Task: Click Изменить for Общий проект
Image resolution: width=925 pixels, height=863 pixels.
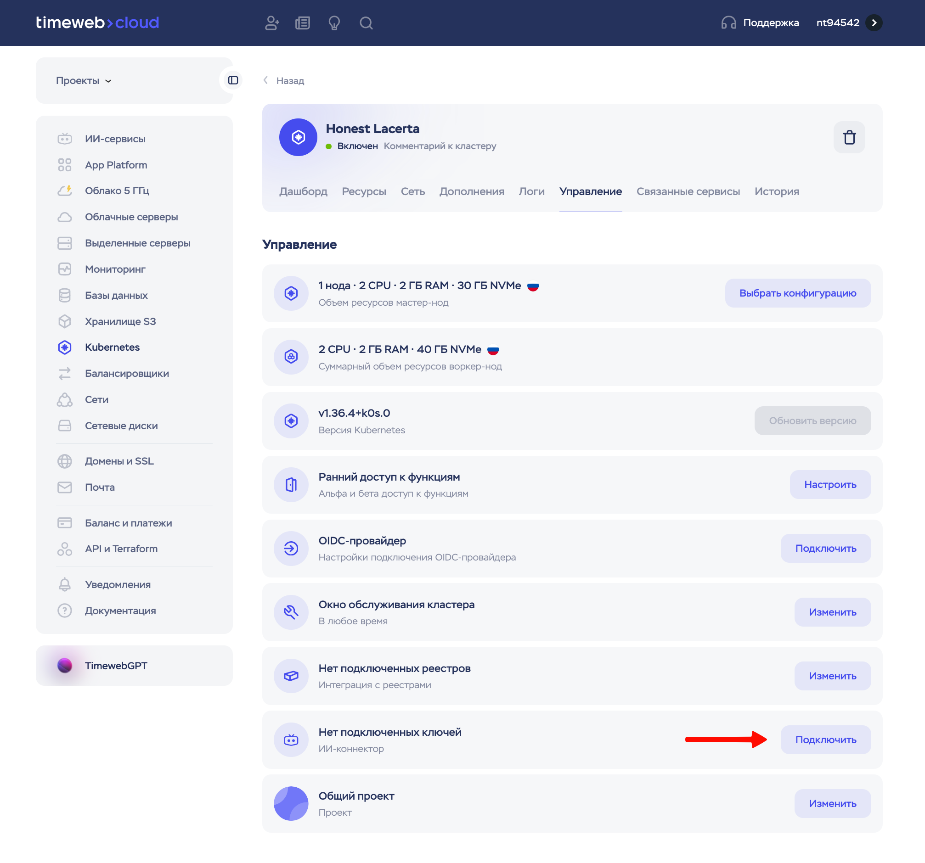Action: click(x=832, y=803)
